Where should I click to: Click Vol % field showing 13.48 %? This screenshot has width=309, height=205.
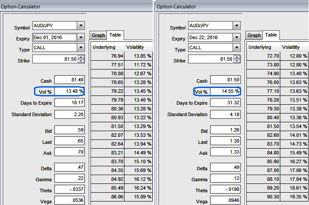tap(70, 92)
